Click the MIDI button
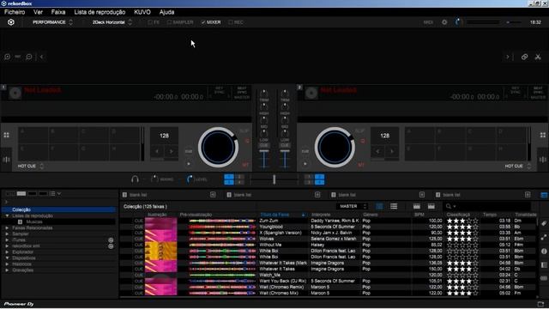Screen dimensions: 549x309 point(428,22)
